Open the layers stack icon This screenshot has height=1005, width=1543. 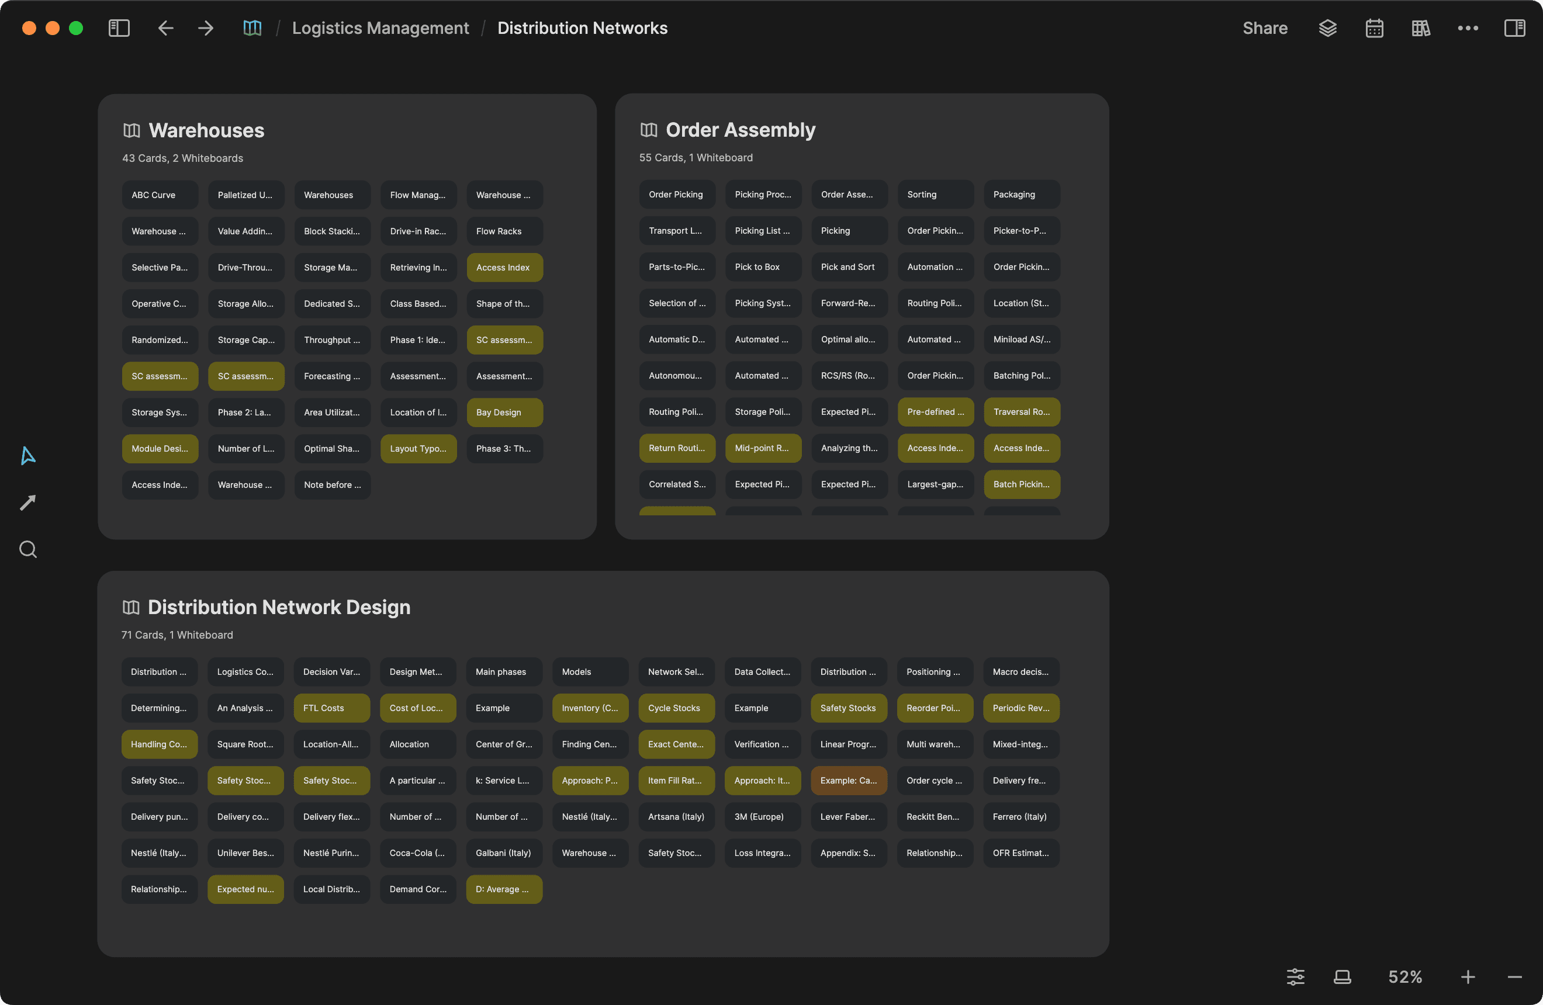pos(1327,28)
